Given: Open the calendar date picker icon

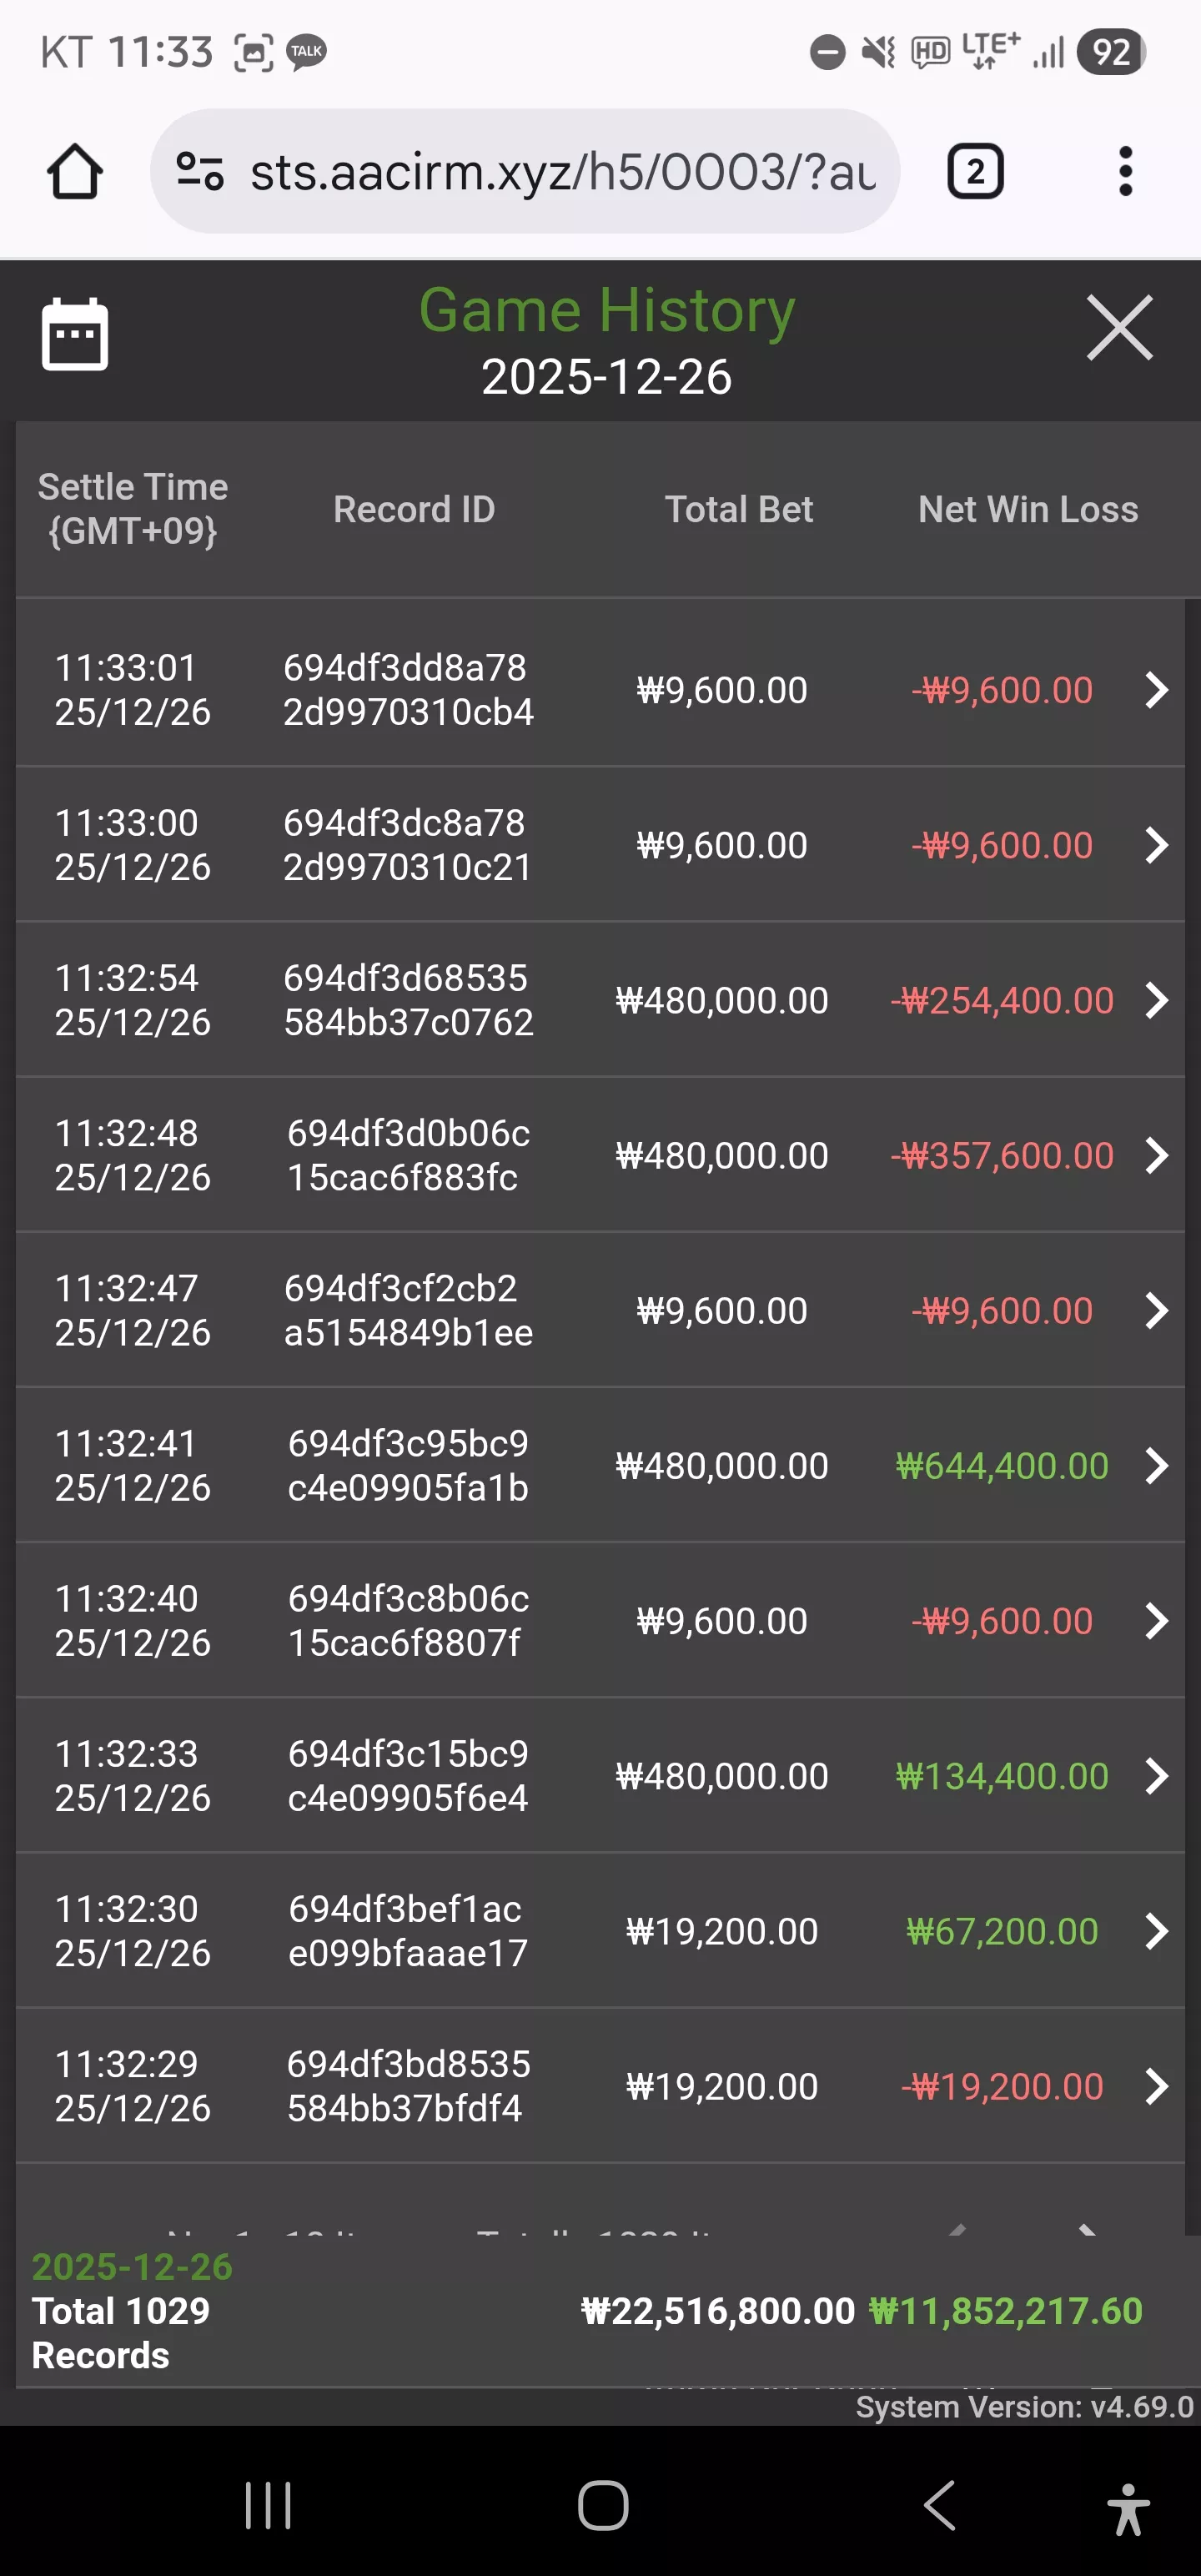Looking at the screenshot, I should click(x=75, y=334).
